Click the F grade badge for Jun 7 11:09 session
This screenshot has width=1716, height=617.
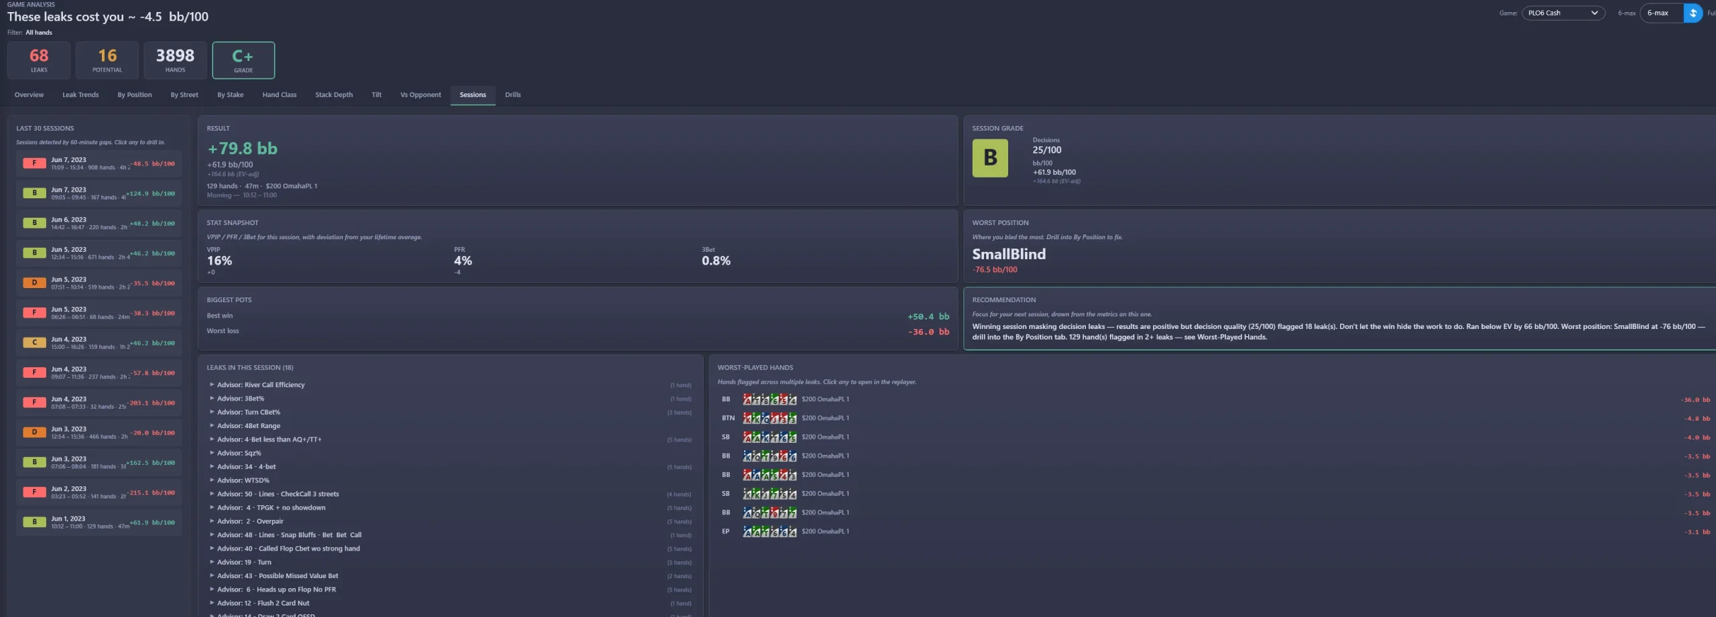coord(34,163)
